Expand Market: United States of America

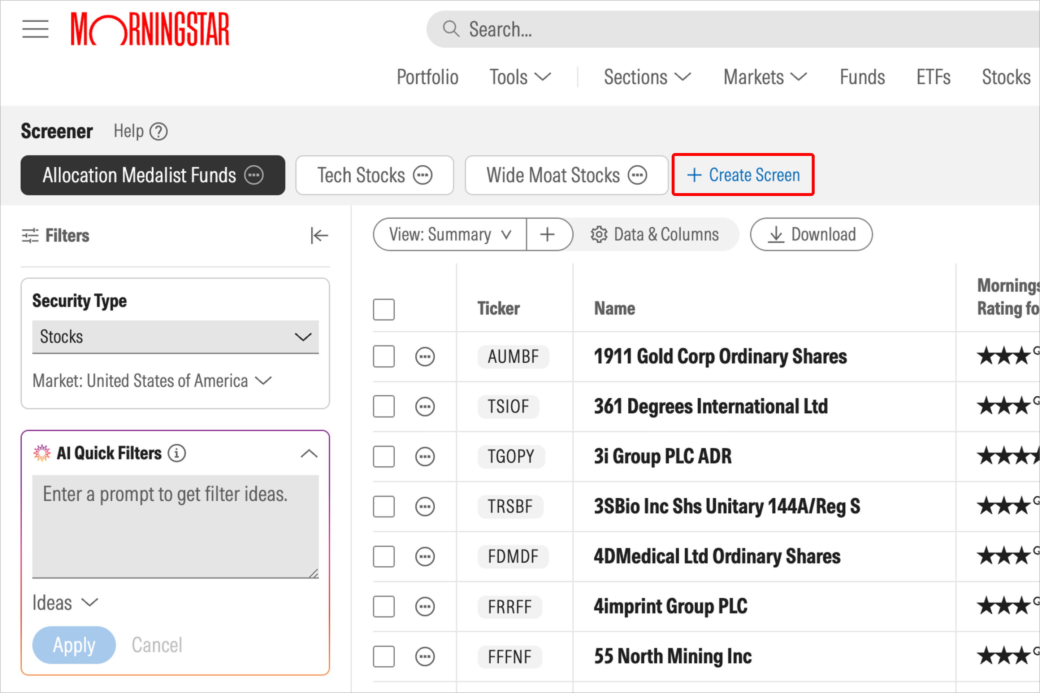click(152, 380)
